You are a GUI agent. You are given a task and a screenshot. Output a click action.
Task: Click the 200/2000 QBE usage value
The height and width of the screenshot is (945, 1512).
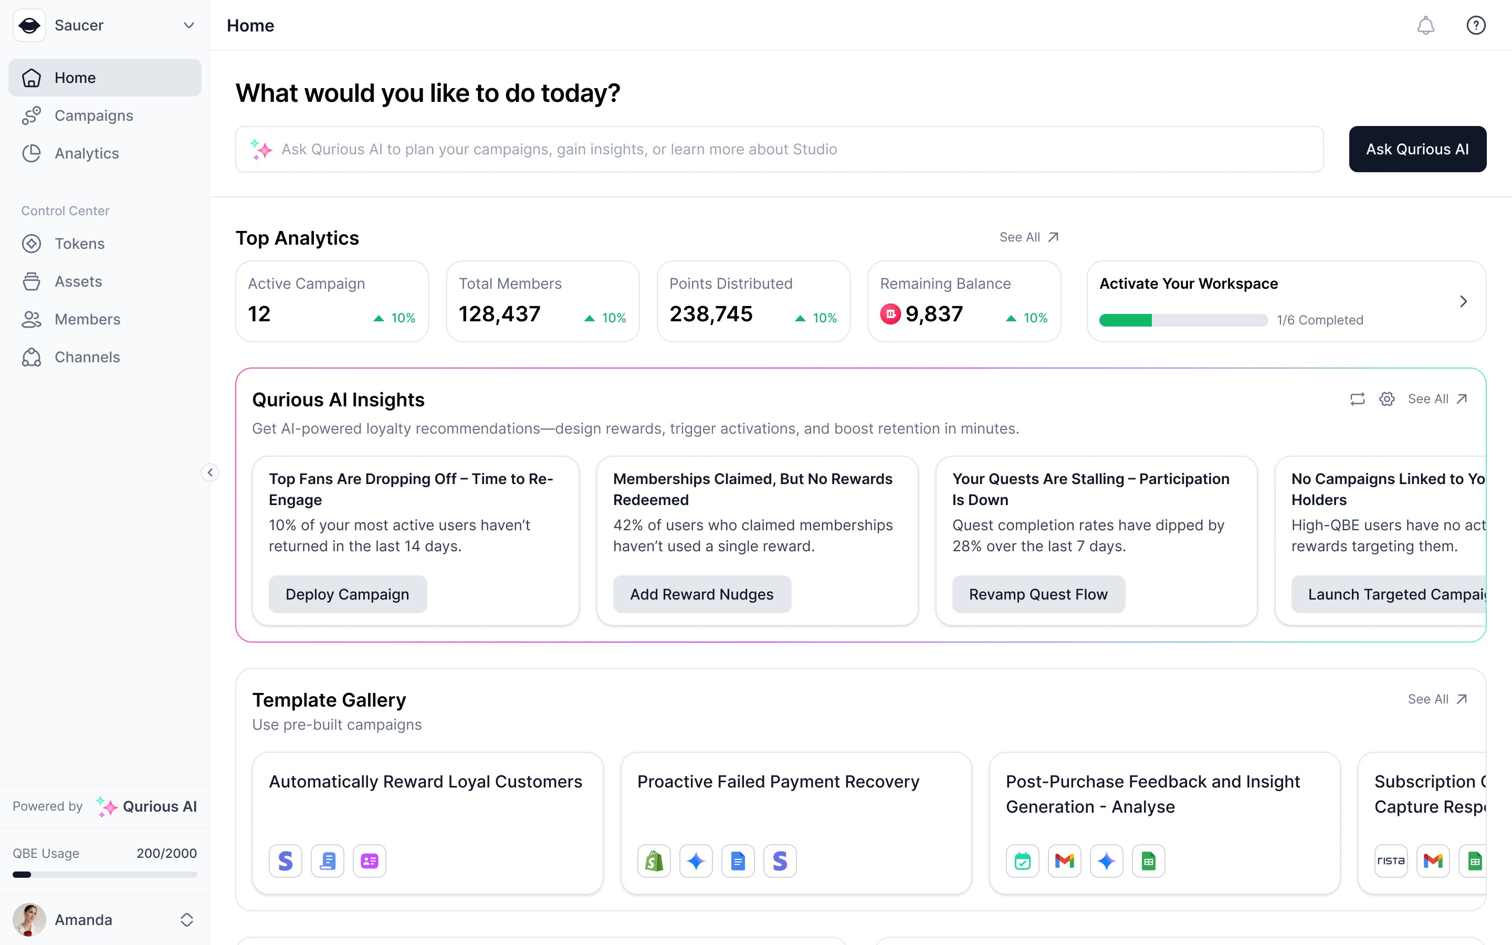[167, 853]
